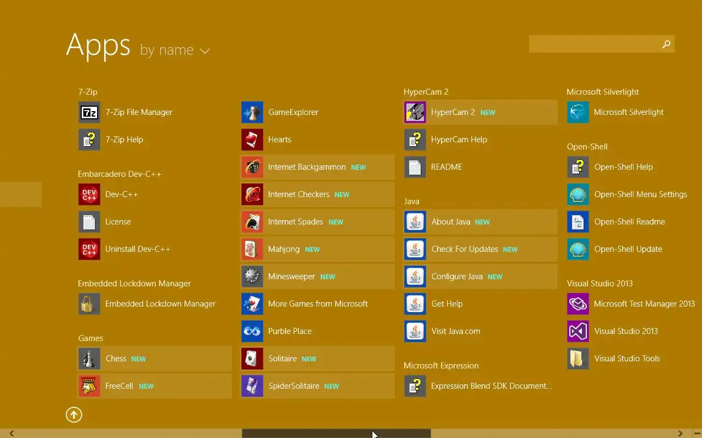Open Visit Java.com icon
The width and height of the screenshot is (702, 438).
(x=415, y=331)
